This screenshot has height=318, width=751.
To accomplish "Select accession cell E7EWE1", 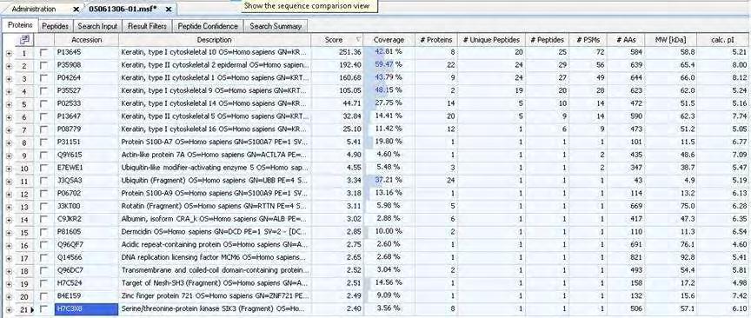I will [x=86, y=167].
